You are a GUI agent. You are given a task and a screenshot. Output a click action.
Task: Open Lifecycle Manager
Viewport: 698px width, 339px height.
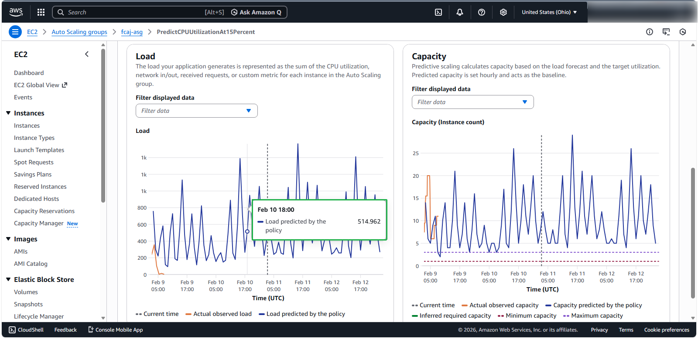point(39,316)
